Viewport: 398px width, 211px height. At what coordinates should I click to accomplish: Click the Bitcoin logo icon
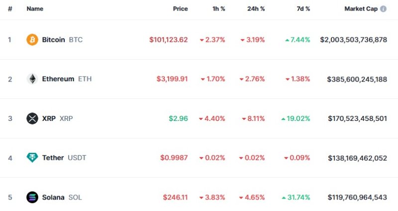tap(32, 40)
